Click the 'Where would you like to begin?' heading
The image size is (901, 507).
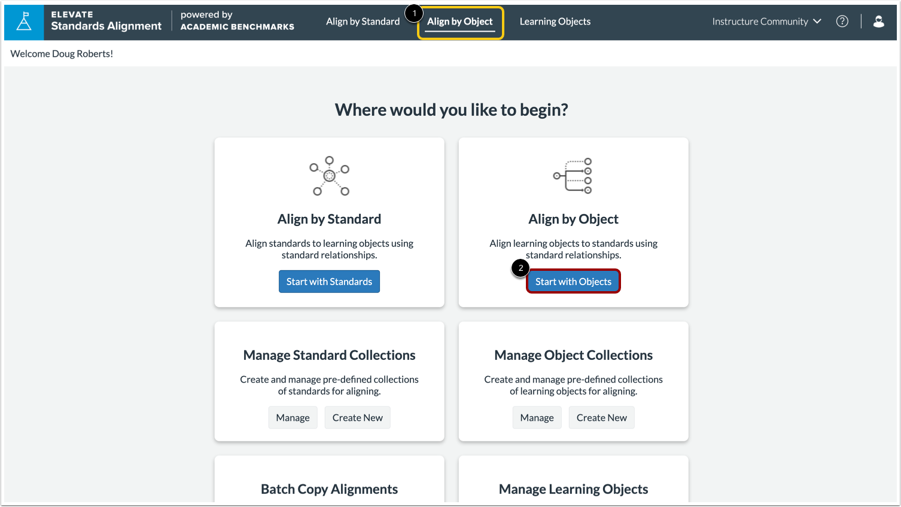tap(451, 110)
